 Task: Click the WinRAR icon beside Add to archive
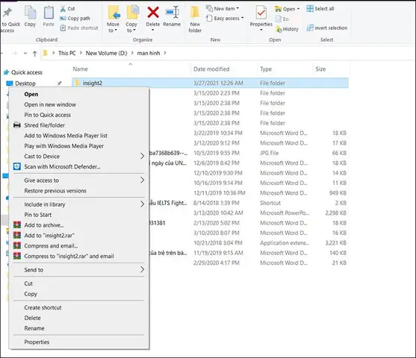(17, 225)
